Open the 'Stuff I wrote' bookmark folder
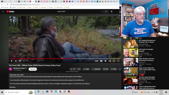The width and height of the screenshot is (169, 95). [21, 7]
